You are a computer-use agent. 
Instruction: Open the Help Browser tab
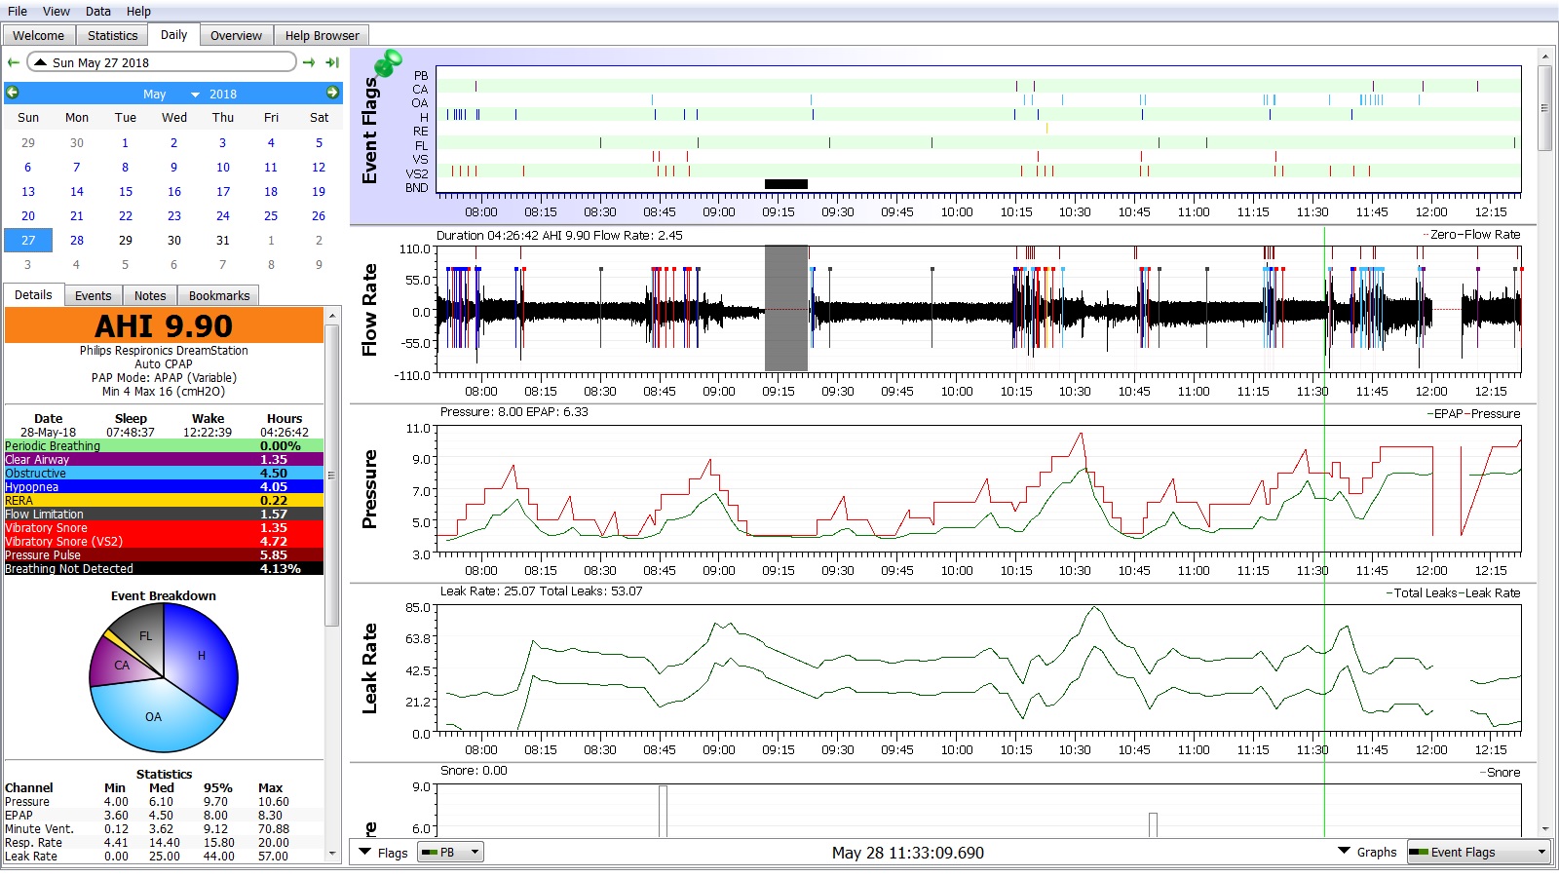(x=323, y=35)
